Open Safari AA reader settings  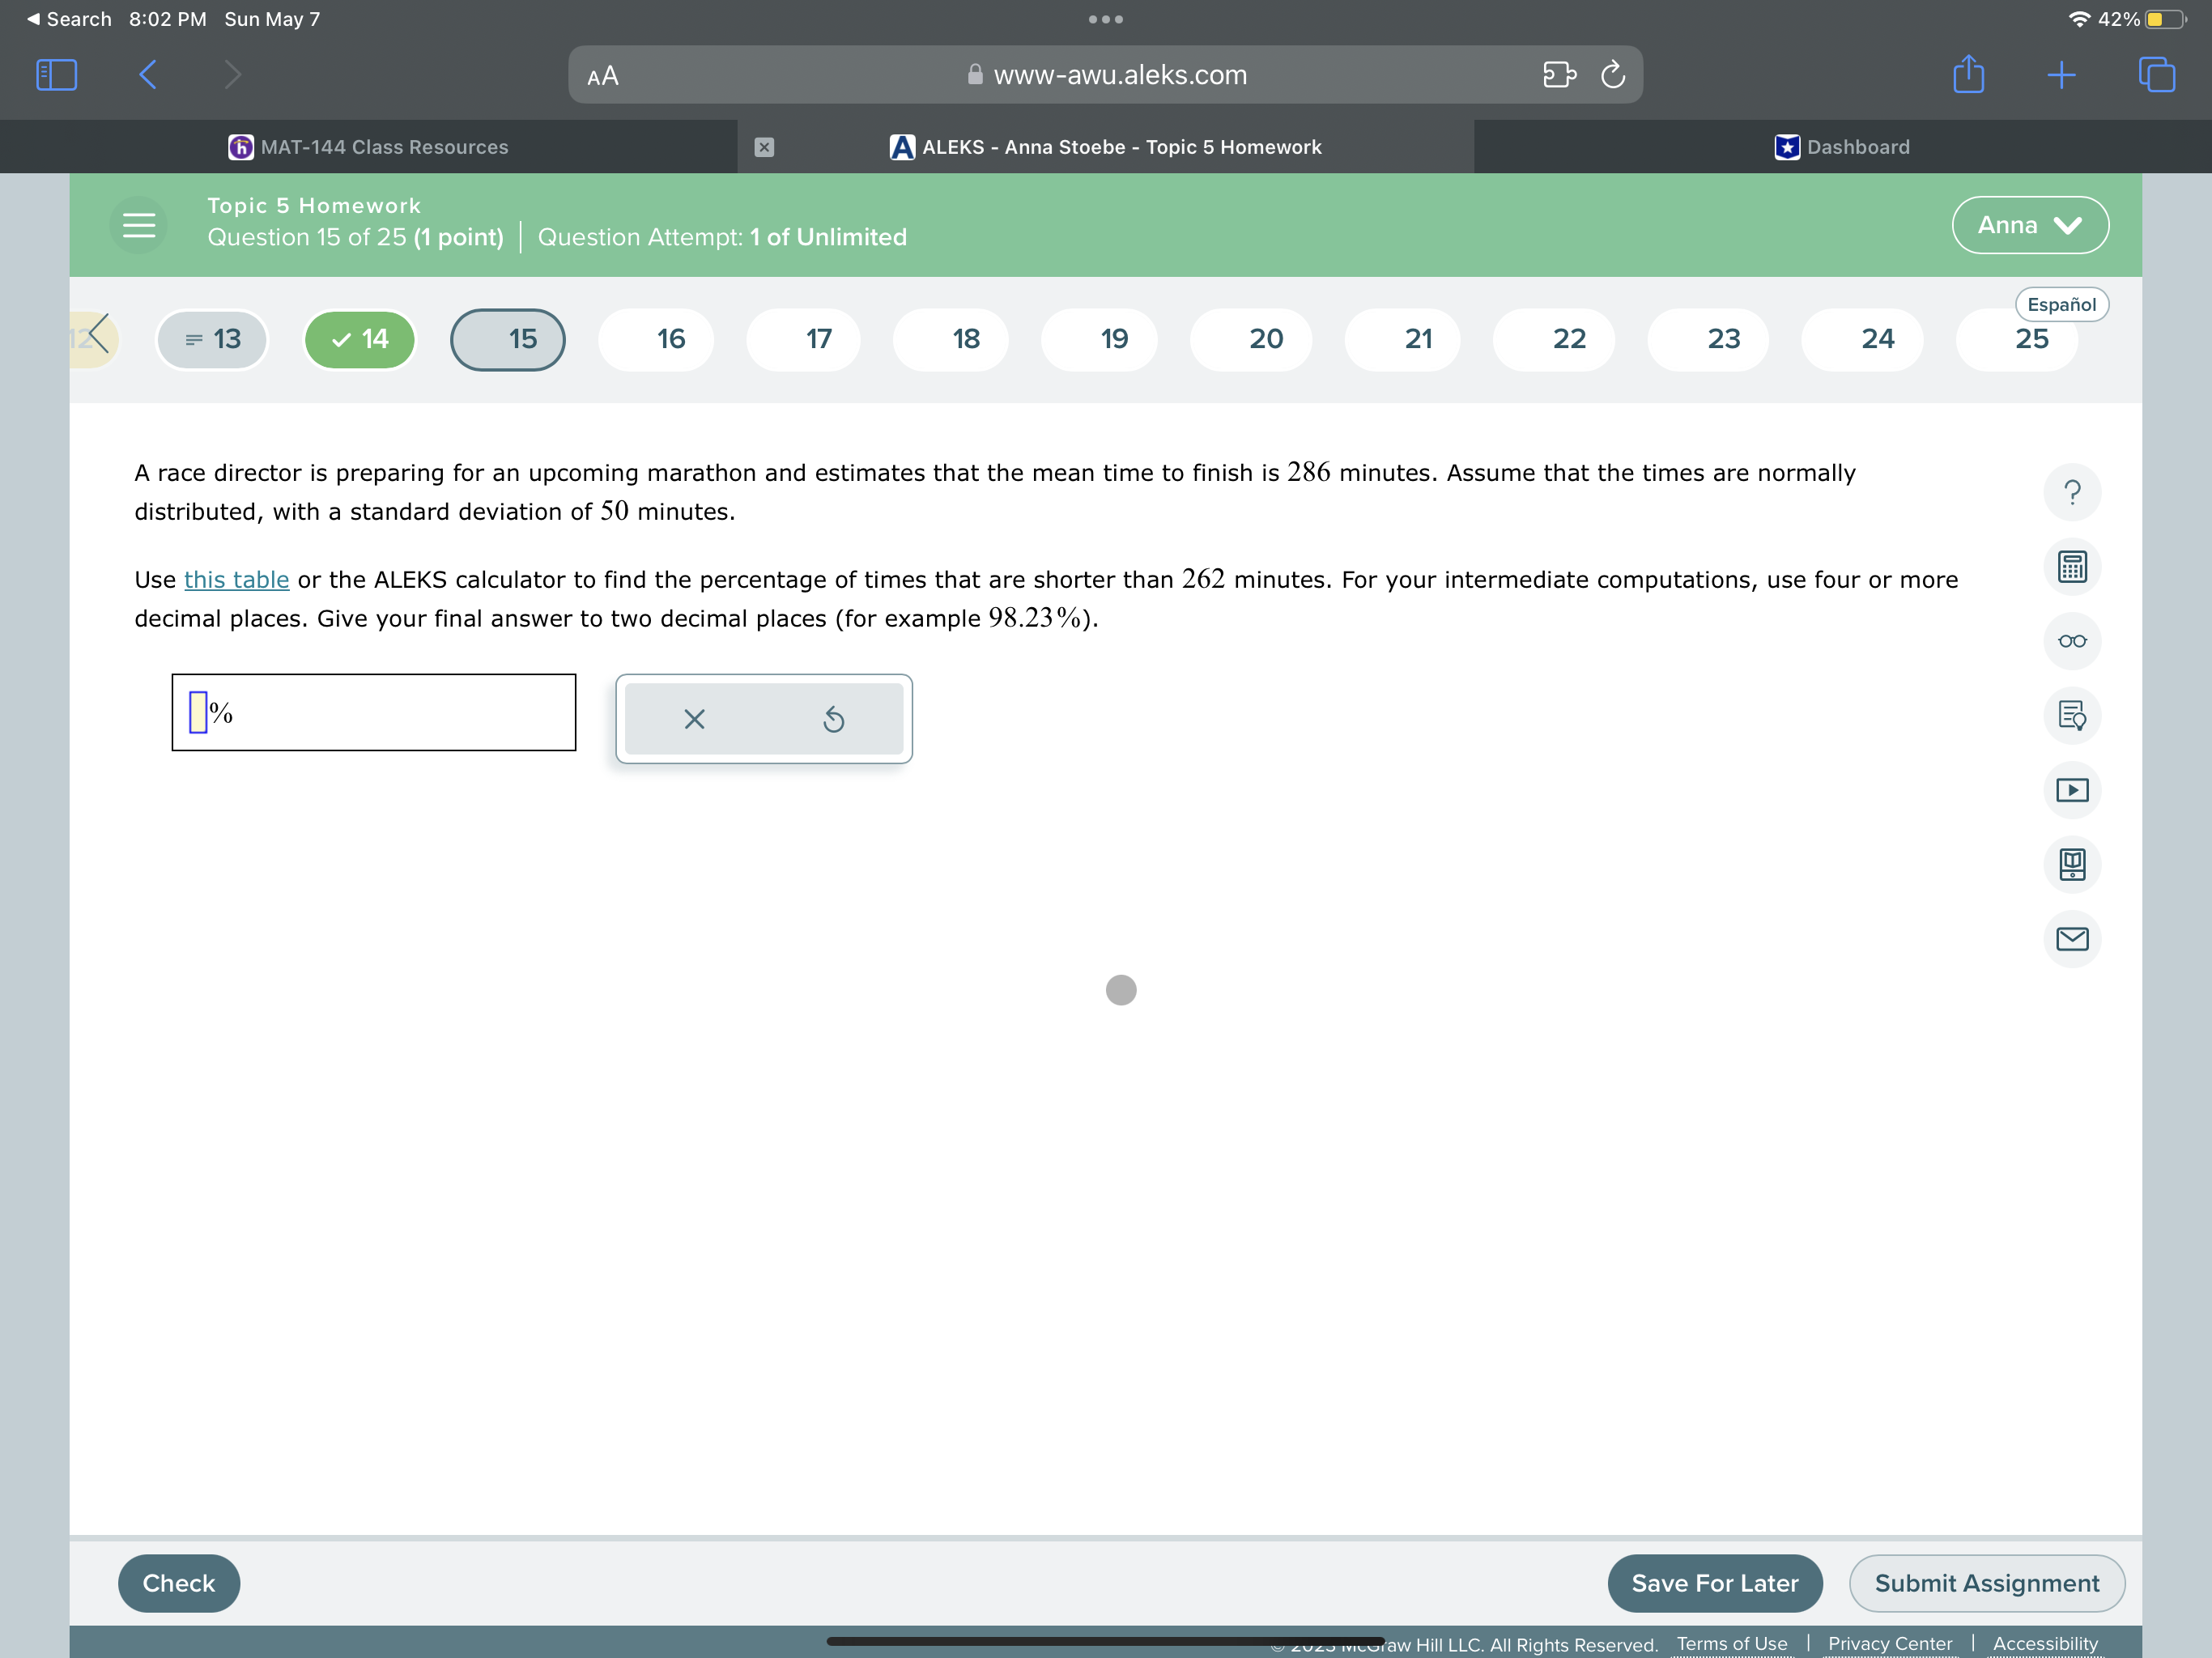click(x=603, y=76)
